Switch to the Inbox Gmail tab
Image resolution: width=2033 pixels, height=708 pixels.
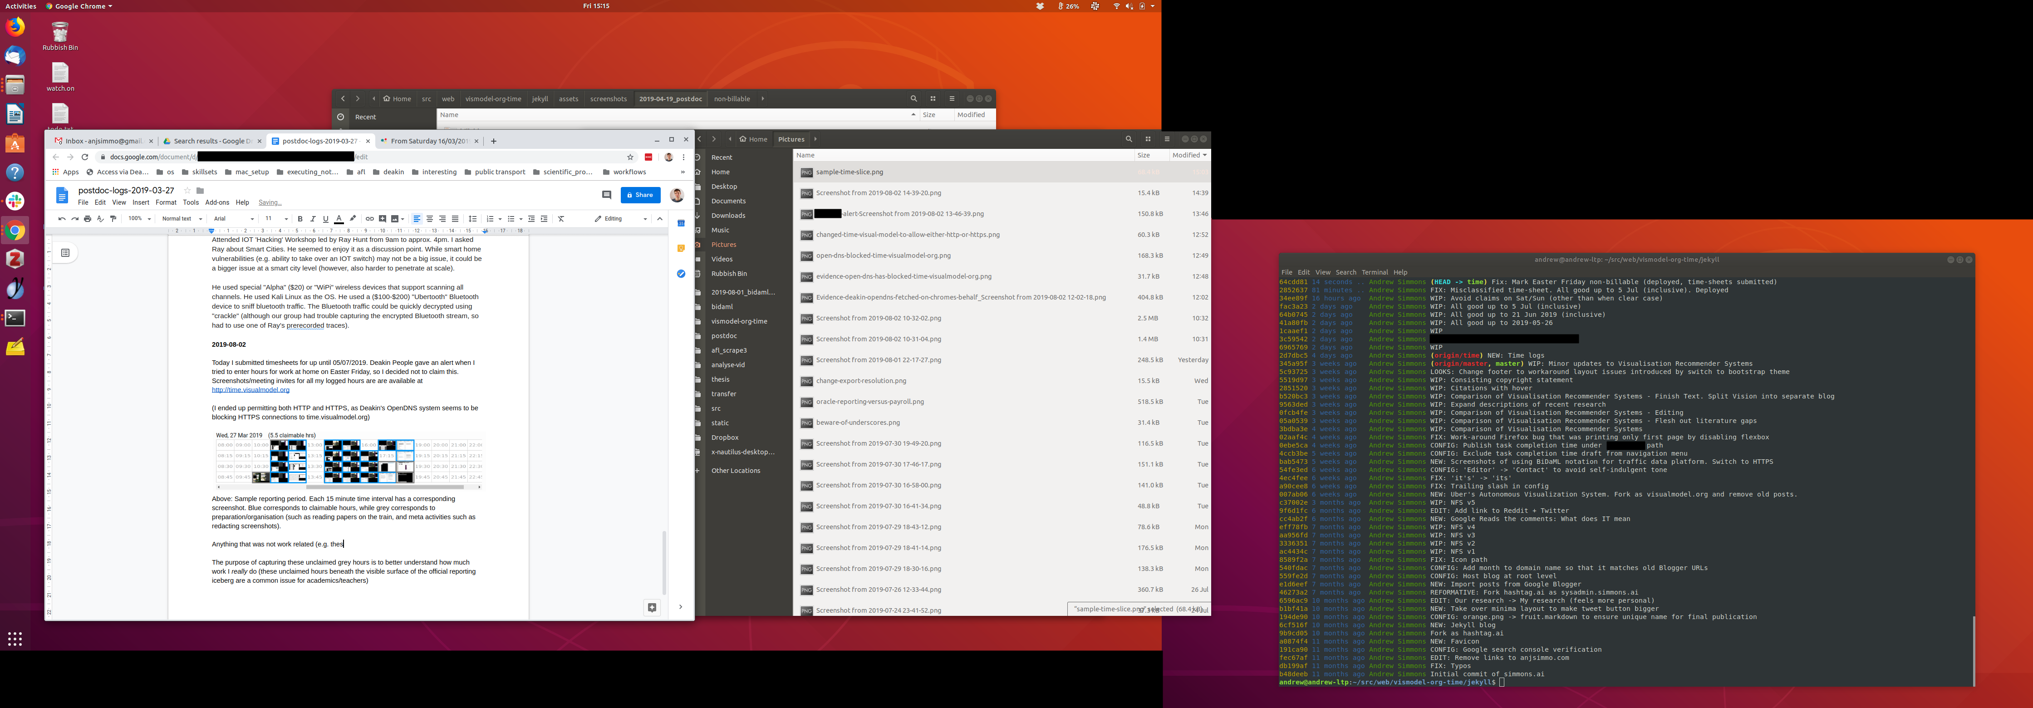pyautogui.click(x=101, y=141)
